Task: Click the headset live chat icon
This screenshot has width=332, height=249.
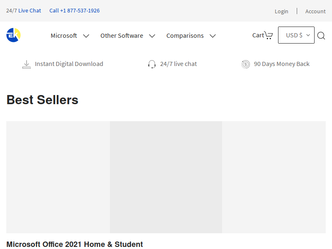Action: (x=152, y=64)
